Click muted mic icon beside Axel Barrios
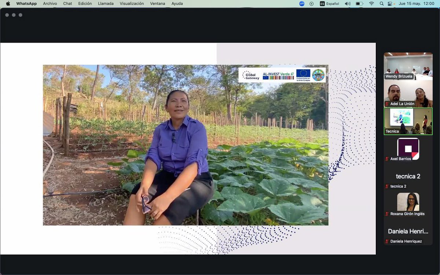 tap(387, 159)
